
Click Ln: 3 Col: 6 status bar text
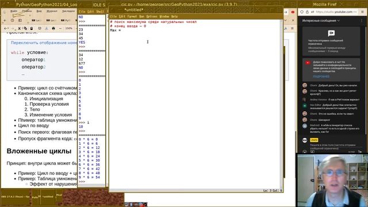pyautogui.click(x=273, y=190)
